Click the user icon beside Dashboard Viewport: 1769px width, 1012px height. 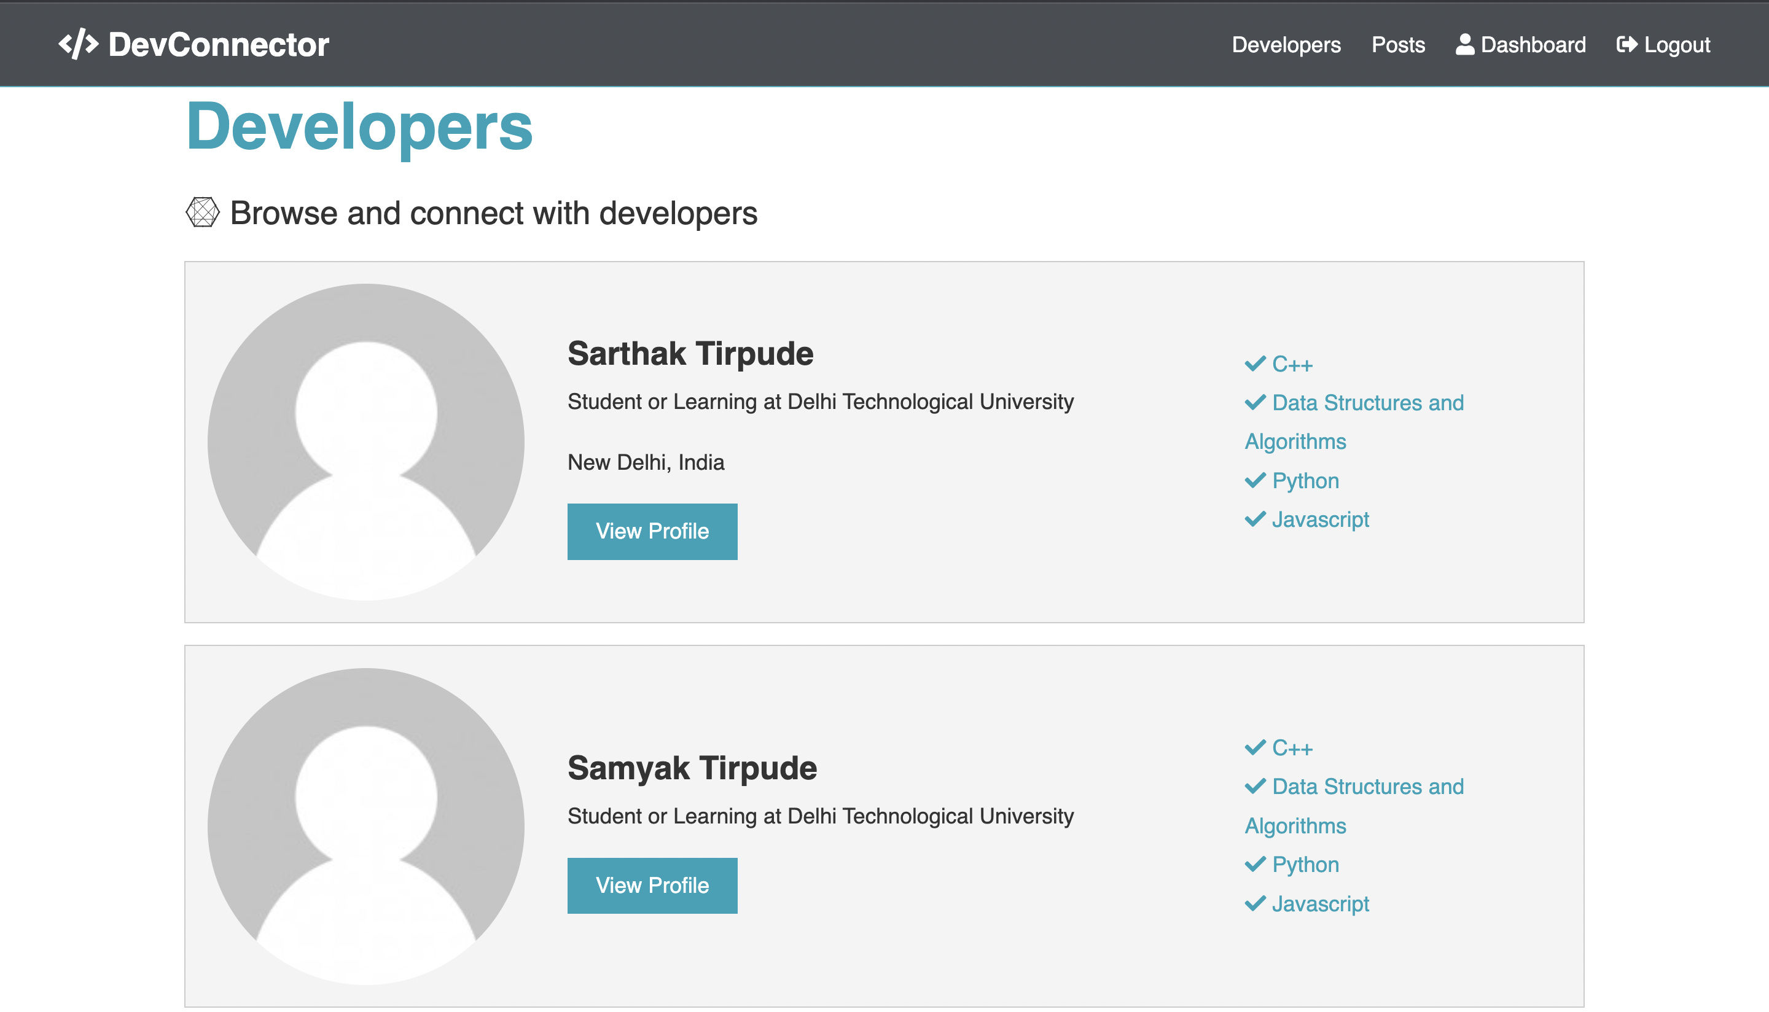(1464, 44)
